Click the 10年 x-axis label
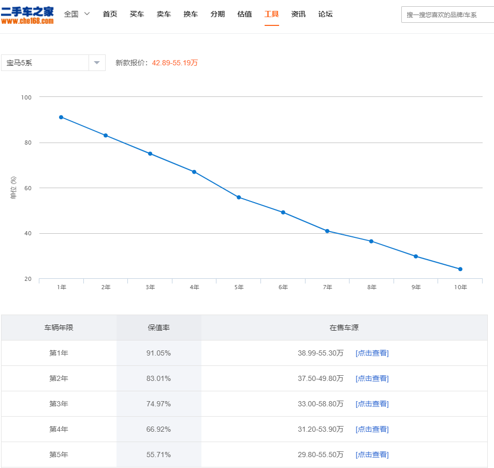The width and height of the screenshot is (494, 468). click(x=460, y=287)
